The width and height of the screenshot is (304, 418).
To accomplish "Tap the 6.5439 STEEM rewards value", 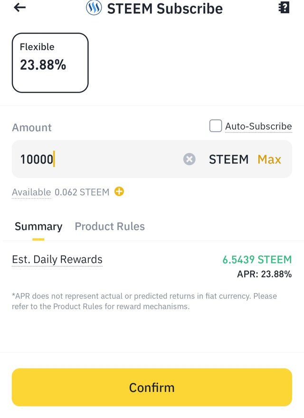I will click(x=257, y=259).
